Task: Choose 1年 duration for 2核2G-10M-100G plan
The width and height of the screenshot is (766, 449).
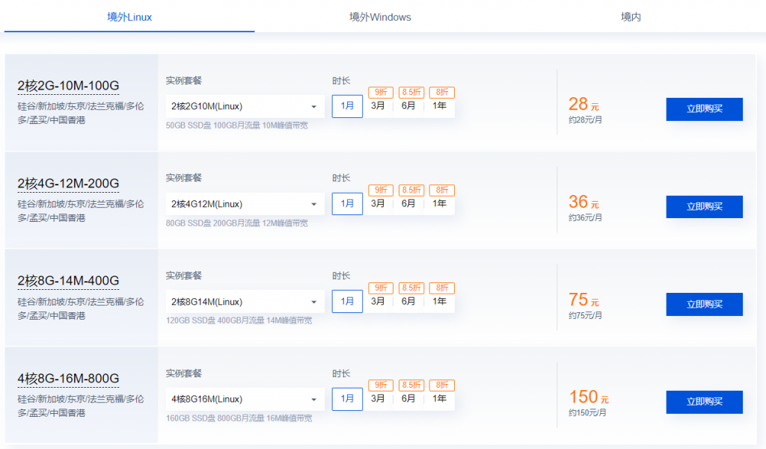Action: click(440, 106)
